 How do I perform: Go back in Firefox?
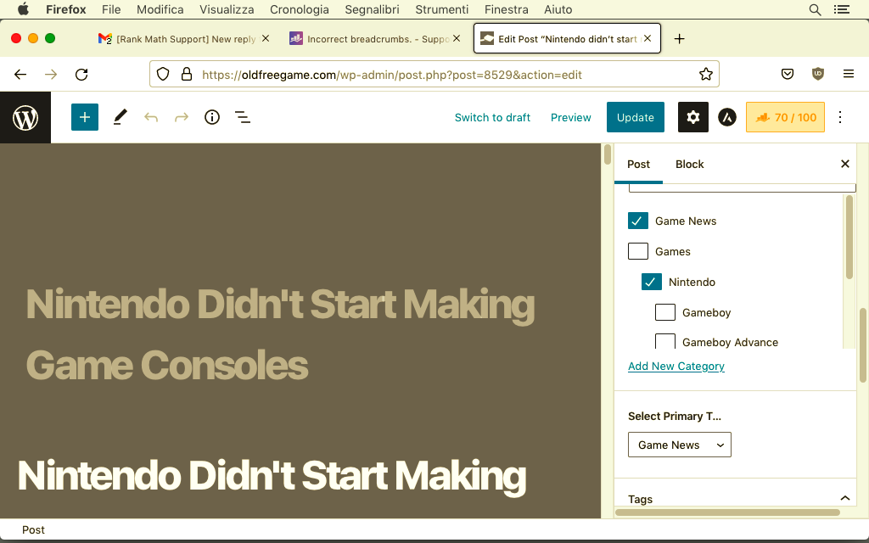click(x=20, y=75)
